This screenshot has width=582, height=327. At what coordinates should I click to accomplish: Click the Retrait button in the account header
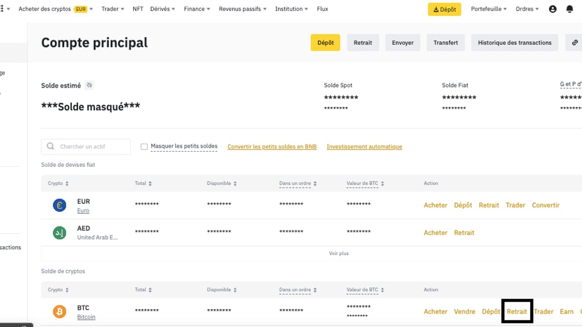click(x=363, y=43)
